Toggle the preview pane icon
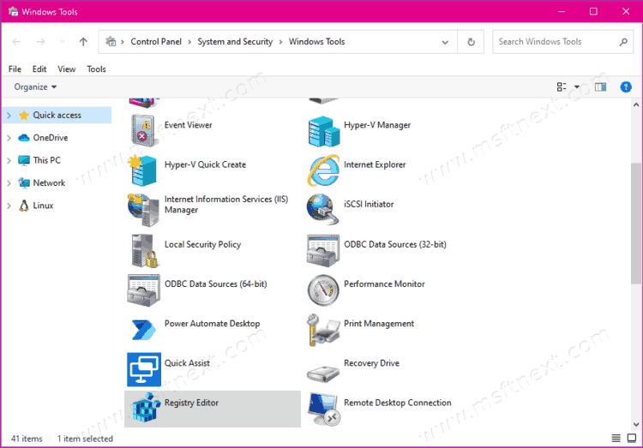The height and width of the screenshot is (448, 643). (600, 87)
